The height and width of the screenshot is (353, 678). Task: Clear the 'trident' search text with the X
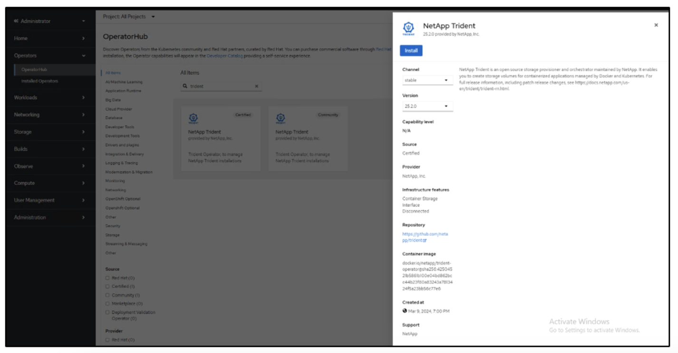(x=257, y=86)
